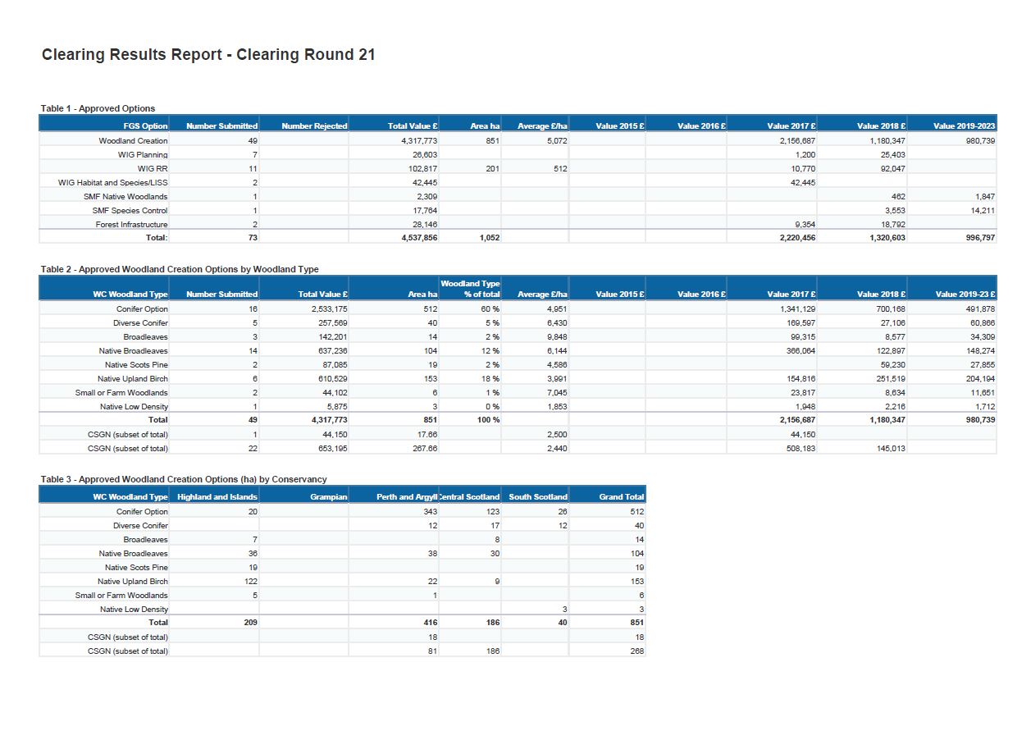Select the South Scotland column header
Screen dimensions: 1031x731
point(537,497)
